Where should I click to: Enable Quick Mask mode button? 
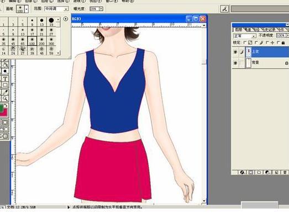coord(5,123)
